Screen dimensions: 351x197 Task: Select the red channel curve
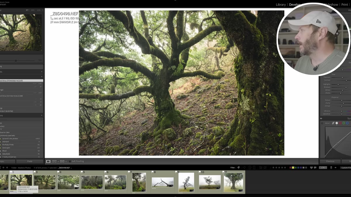(340, 123)
